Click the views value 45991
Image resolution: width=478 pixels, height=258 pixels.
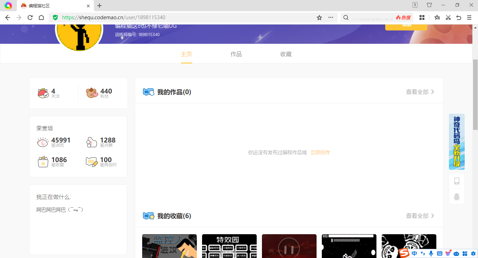61,140
